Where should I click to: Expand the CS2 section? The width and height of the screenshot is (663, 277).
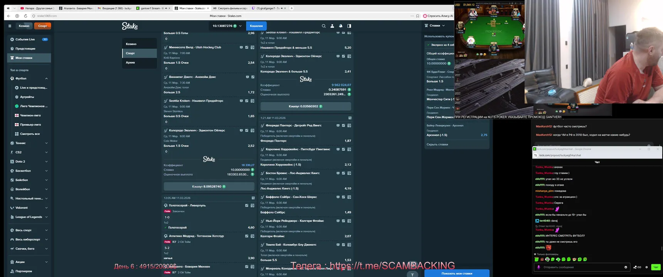[46, 152]
